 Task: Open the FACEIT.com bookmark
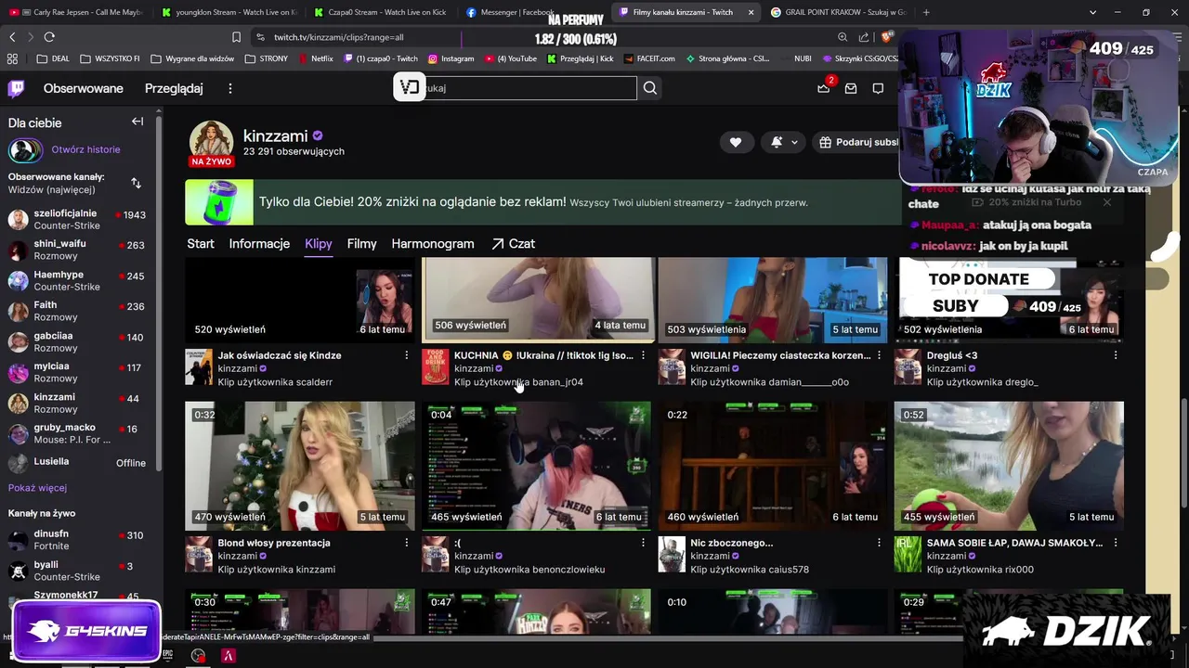click(649, 58)
